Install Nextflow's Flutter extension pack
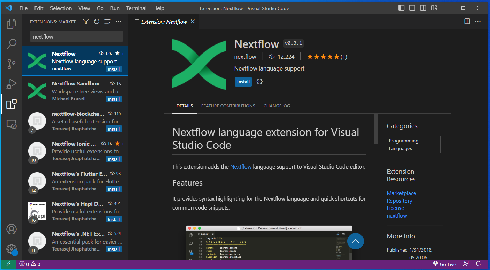 coord(114,189)
